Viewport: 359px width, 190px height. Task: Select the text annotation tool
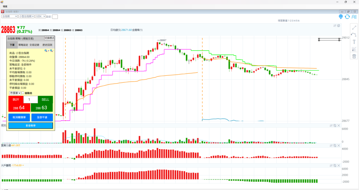354,41
